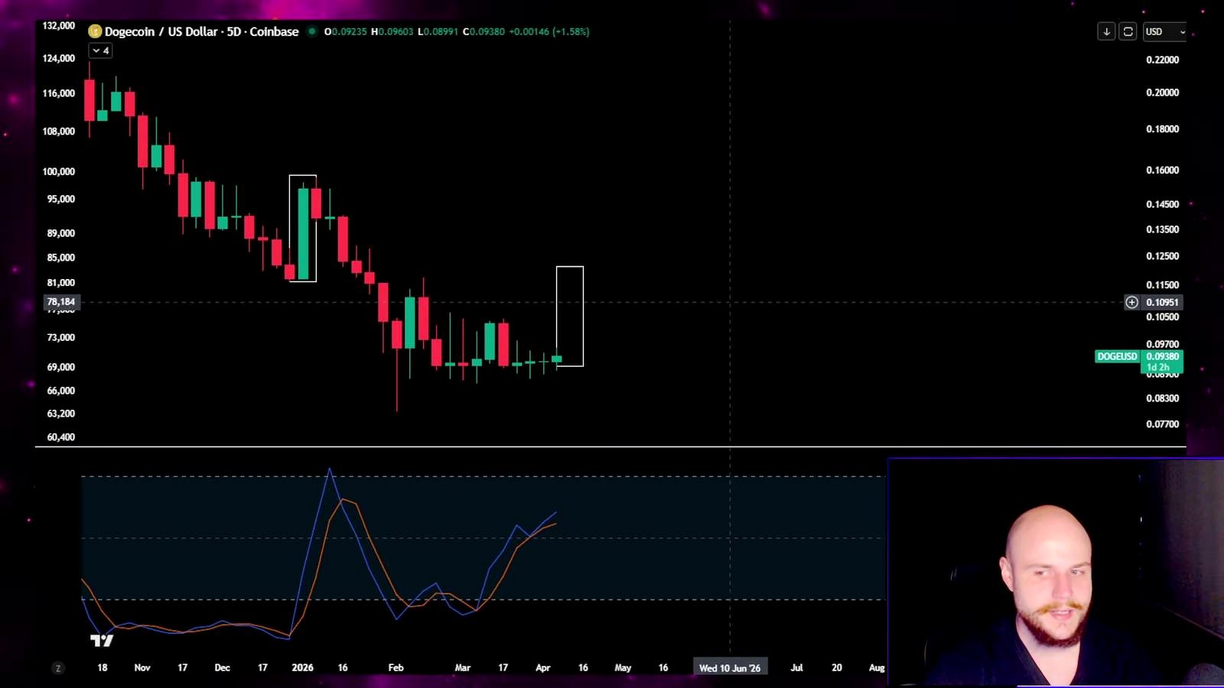Click the 0.08300 price axis label
1224x688 pixels.
[x=1162, y=398]
